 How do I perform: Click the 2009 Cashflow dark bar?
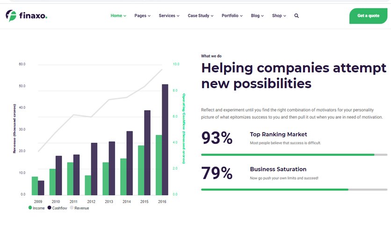pos(41,188)
